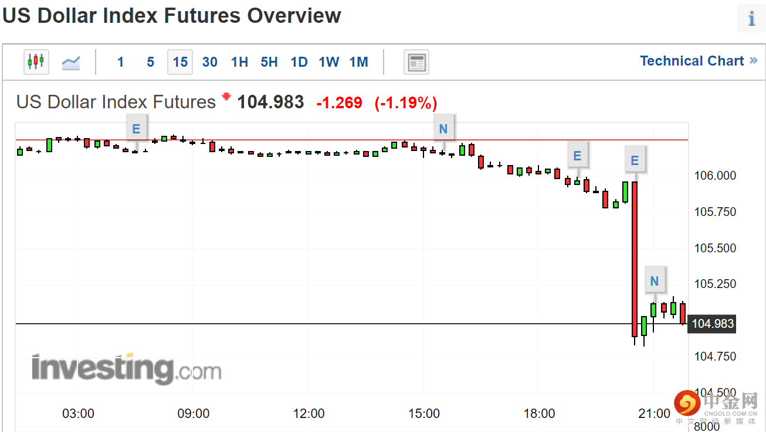Click the first E event marker
The height and width of the screenshot is (432, 766).
(137, 129)
